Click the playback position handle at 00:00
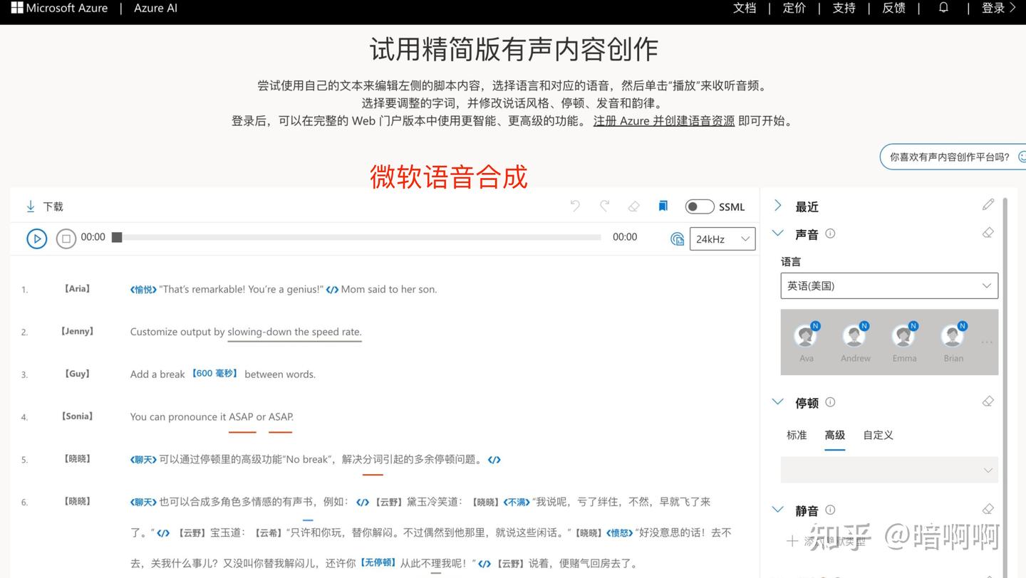 point(117,237)
